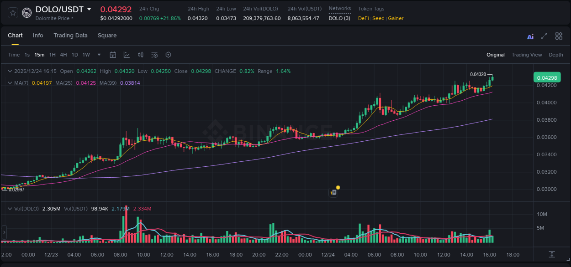Toggle the favorite star for DOLO/USDT
571x267 pixels.
(x=12, y=12)
